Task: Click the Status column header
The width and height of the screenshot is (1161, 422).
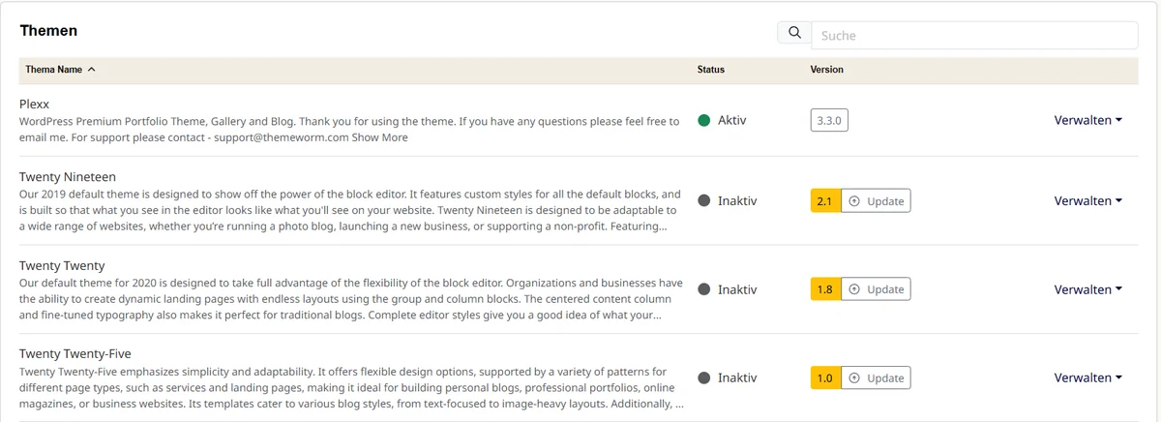Action: 710,70
